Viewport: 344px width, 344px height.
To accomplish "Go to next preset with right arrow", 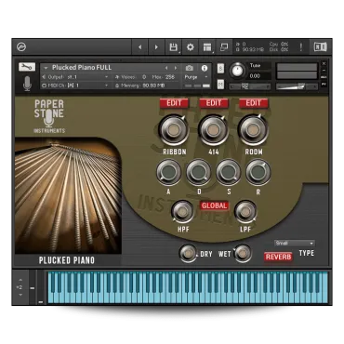I will tap(156, 47).
